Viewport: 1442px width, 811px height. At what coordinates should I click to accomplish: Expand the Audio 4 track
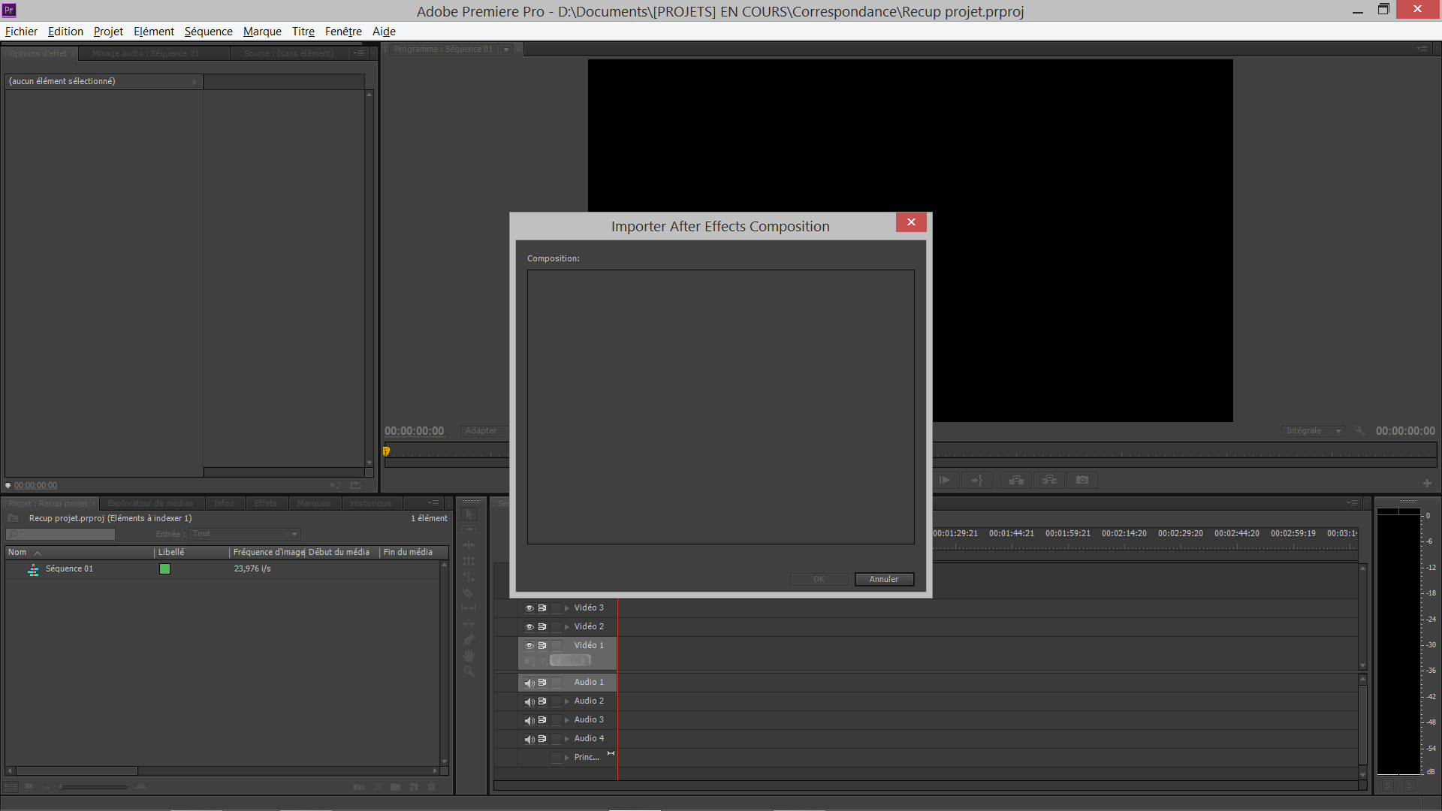tap(567, 739)
